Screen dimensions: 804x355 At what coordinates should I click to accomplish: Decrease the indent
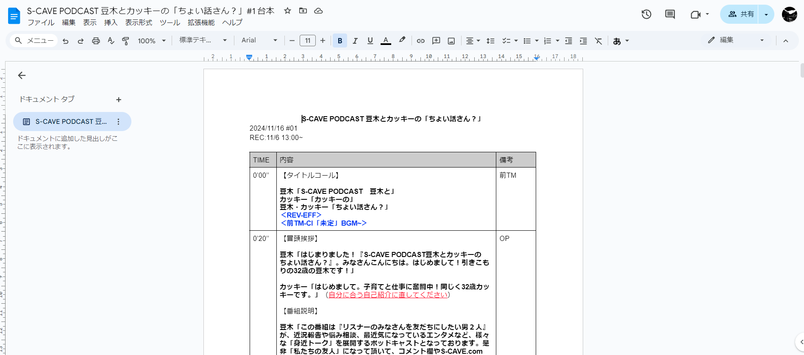pyautogui.click(x=568, y=41)
